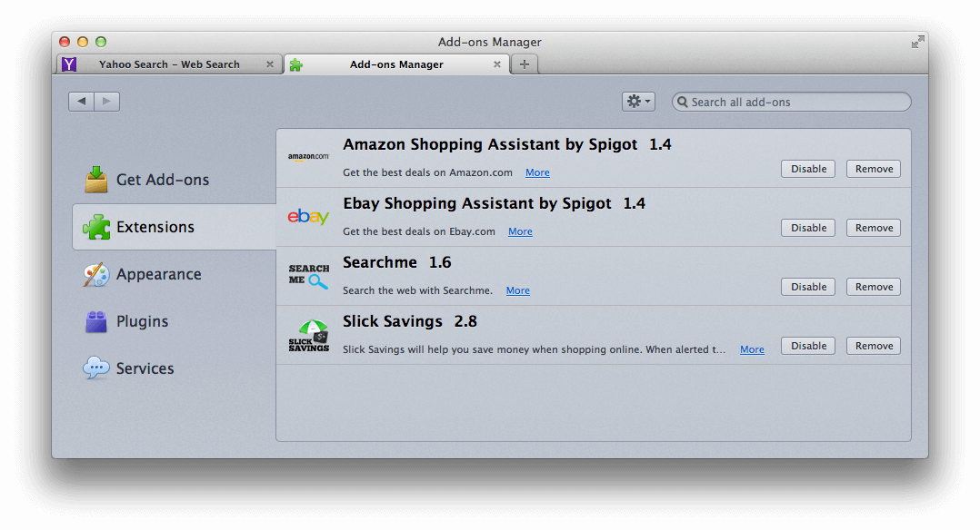Click the Services speech bubble icon
The width and height of the screenshot is (980, 530).
[x=96, y=368]
